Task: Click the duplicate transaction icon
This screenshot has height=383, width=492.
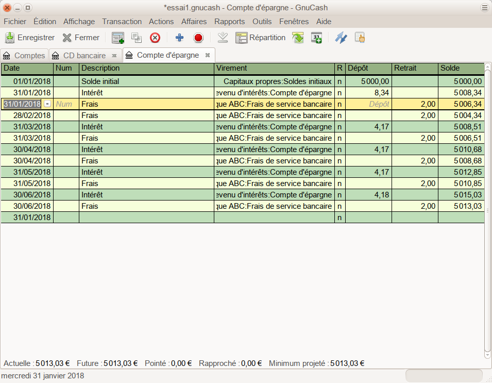Action: [137, 38]
